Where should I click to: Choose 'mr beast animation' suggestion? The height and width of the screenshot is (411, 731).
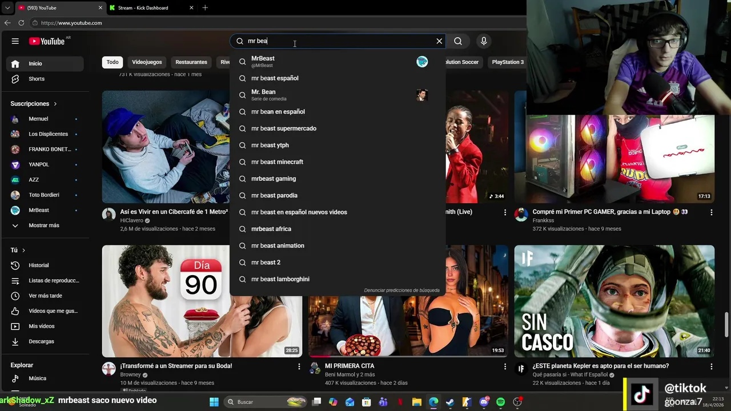pyautogui.click(x=338, y=245)
